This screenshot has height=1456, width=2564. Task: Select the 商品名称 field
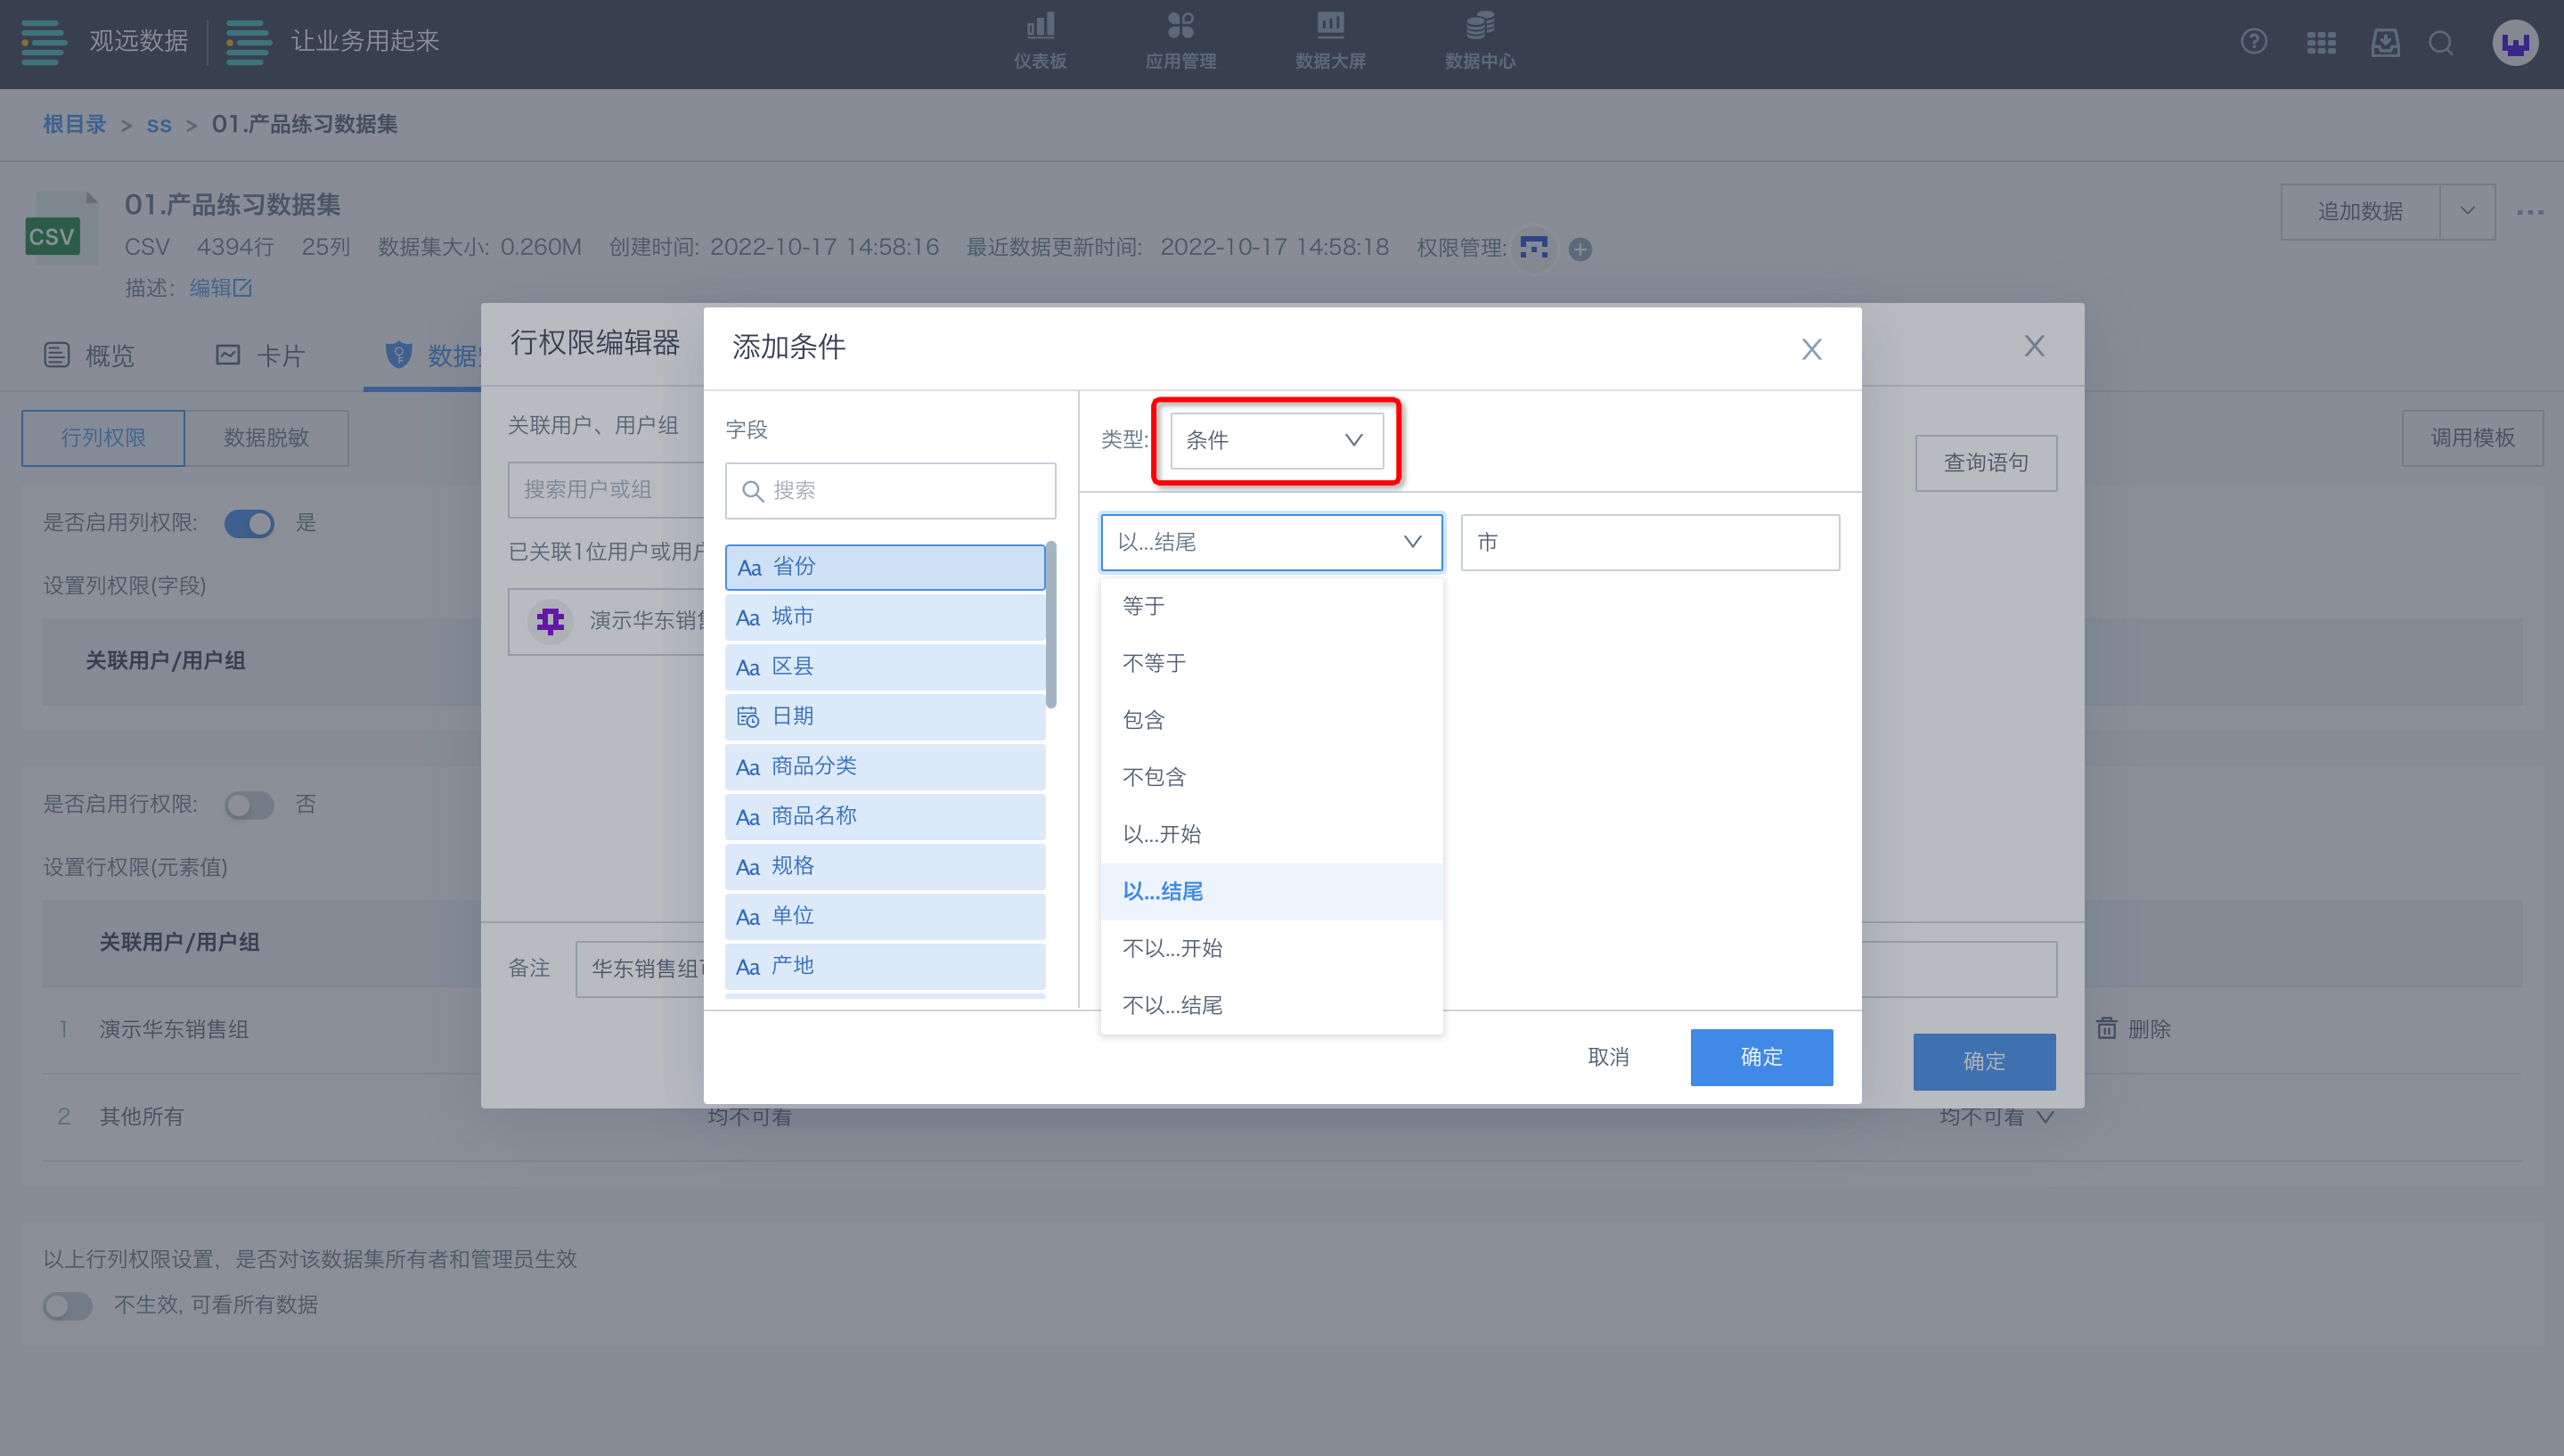885,817
